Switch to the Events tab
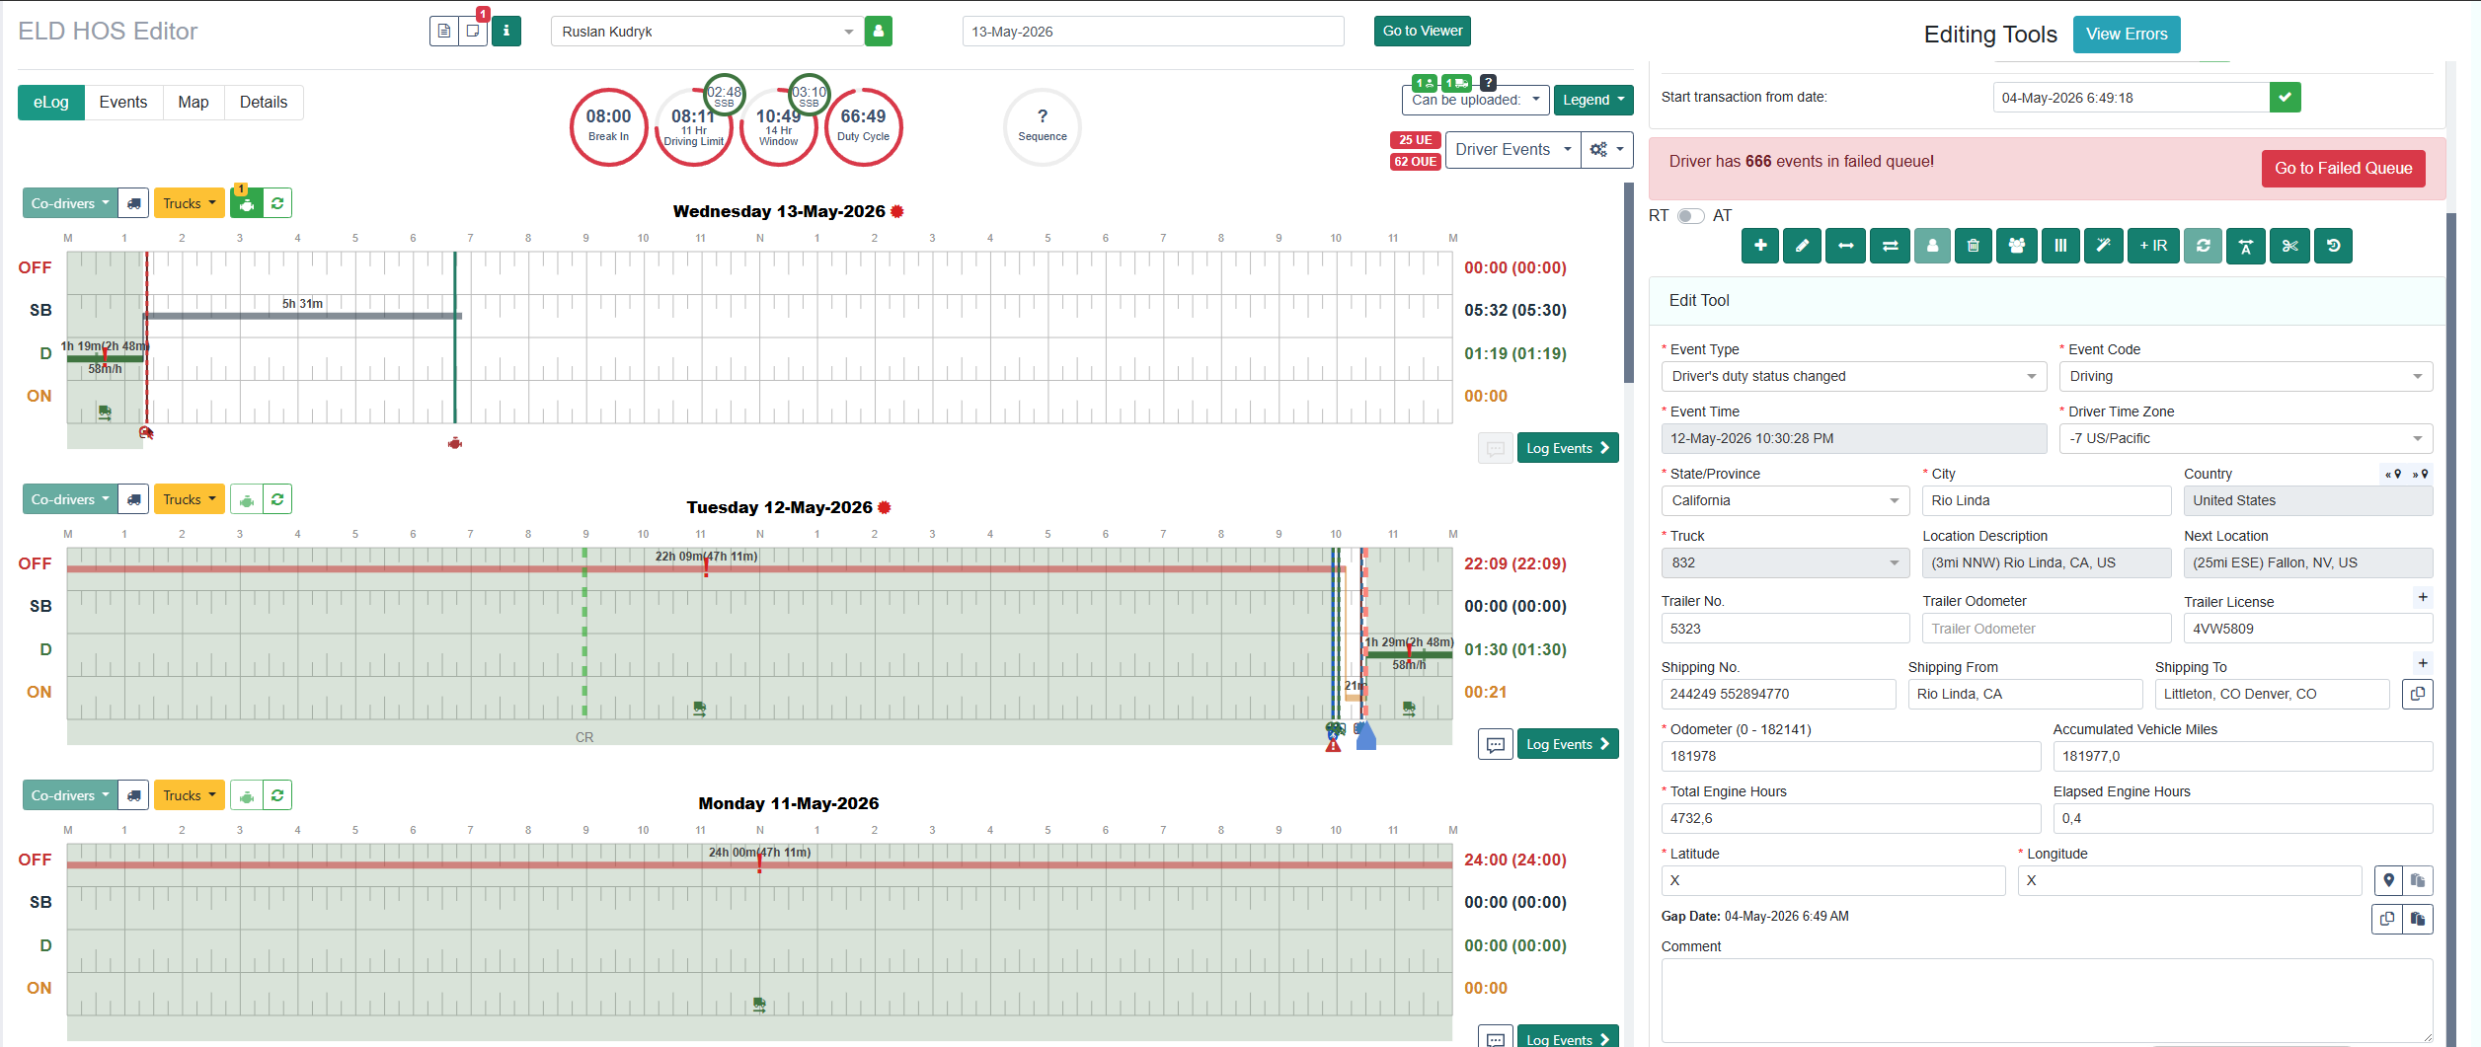 click(x=123, y=103)
